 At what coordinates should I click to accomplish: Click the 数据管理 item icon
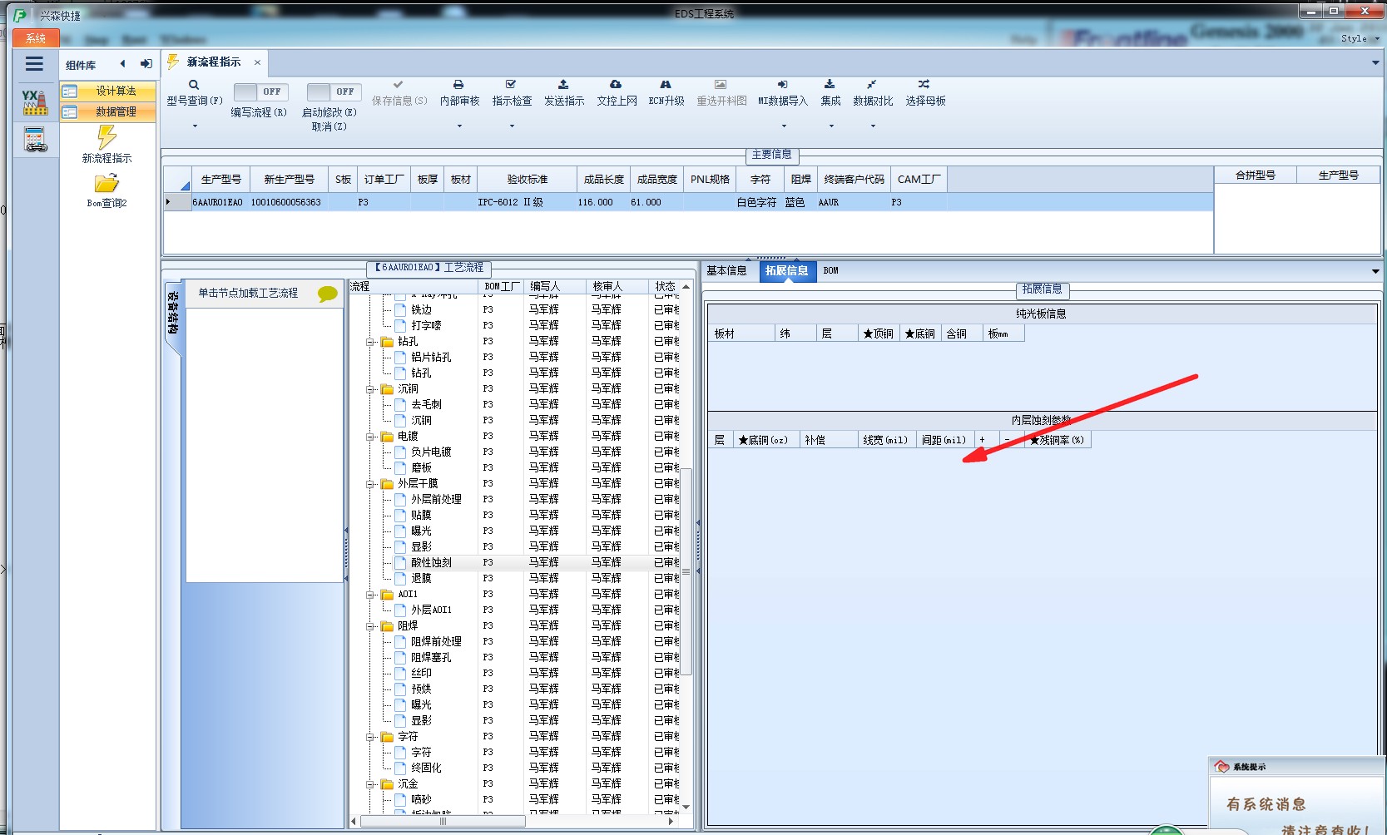click(70, 112)
